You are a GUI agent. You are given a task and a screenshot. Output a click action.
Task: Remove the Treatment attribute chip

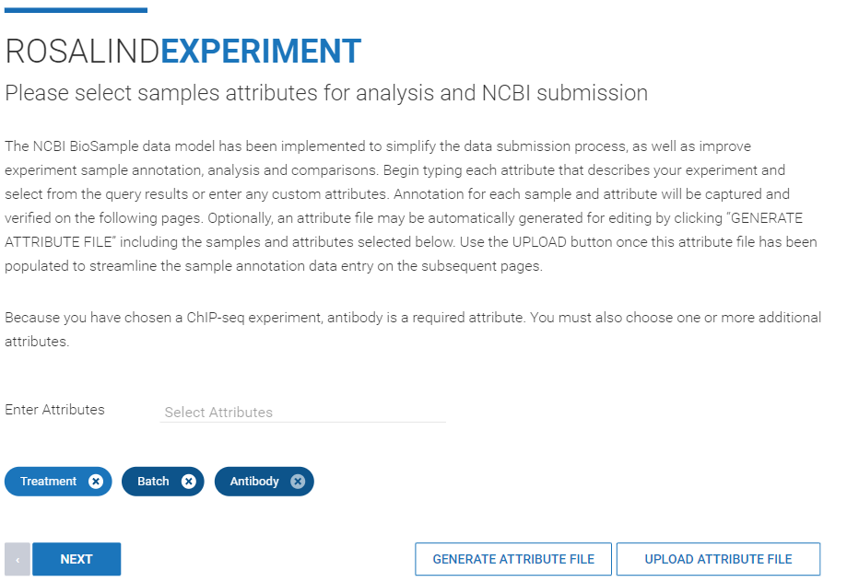point(96,482)
